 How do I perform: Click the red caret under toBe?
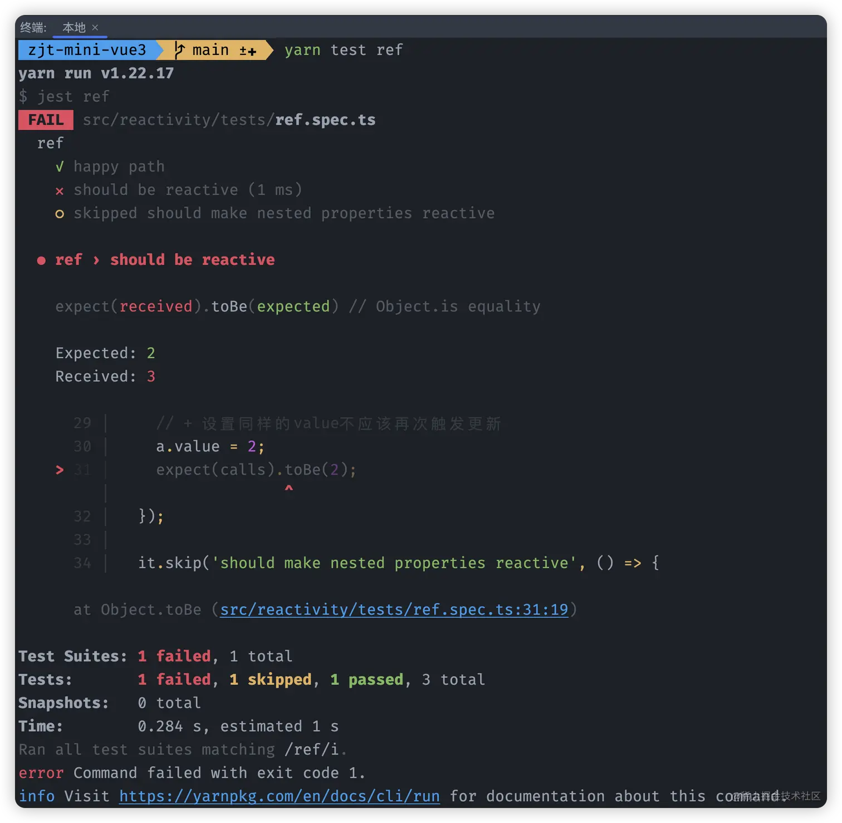coord(288,488)
